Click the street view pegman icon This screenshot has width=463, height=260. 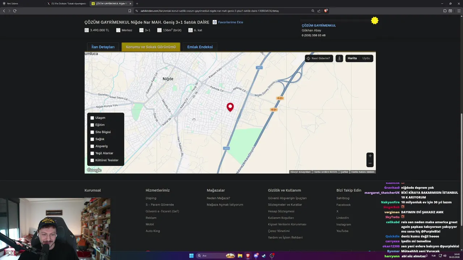pyautogui.click(x=339, y=58)
